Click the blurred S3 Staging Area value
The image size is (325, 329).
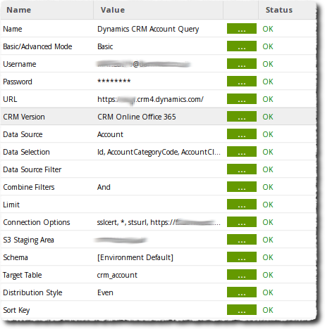[x=121, y=240]
